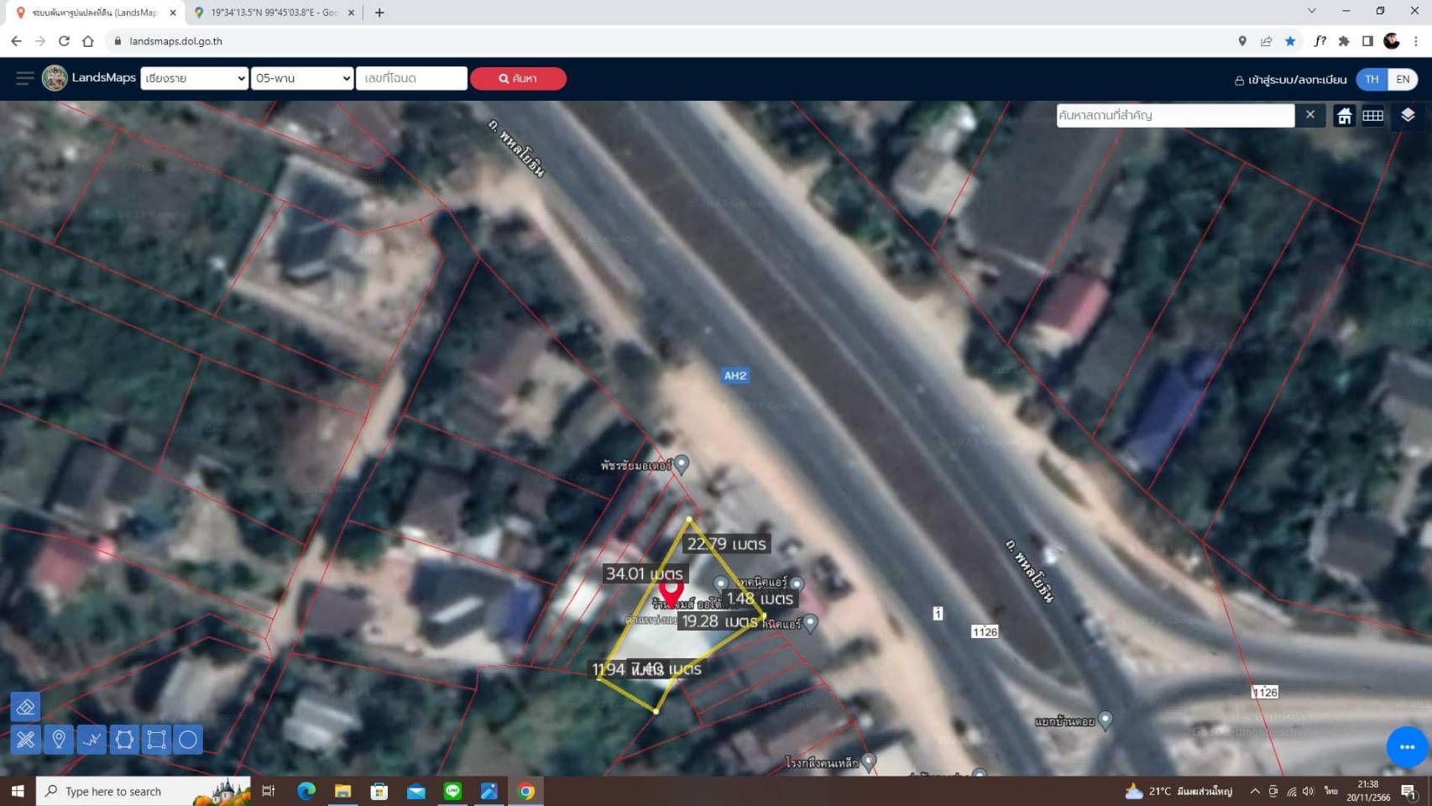Select the eraser clear-drawing tool
This screenshot has width=1432, height=806.
[25, 707]
